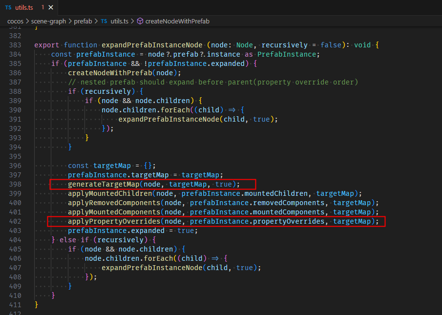Click 'else if (recursively)' on line 404

coord(104,240)
